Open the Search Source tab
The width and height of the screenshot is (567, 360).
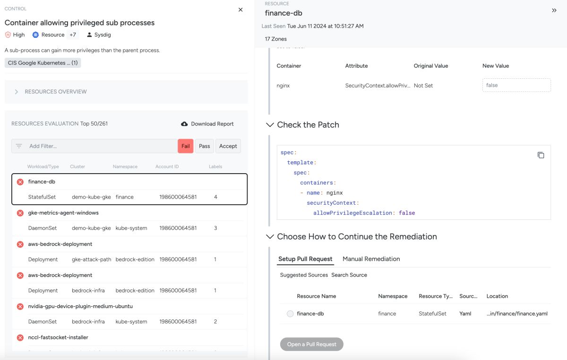(x=349, y=275)
